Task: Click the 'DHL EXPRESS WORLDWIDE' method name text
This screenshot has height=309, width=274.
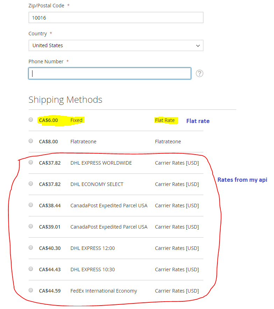Action: pyautogui.click(x=101, y=163)
